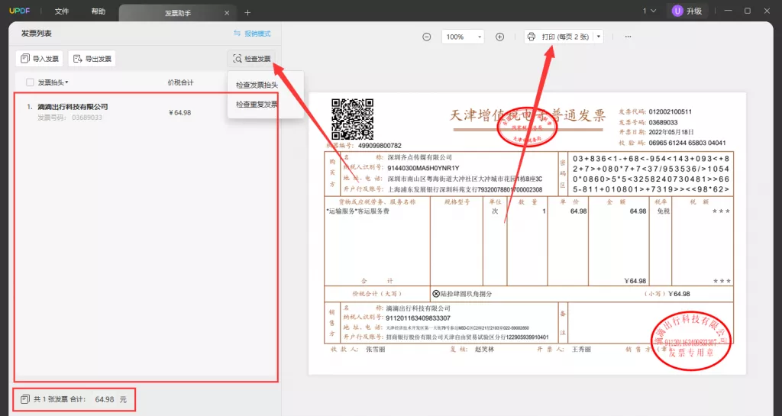The width and height of the screenshot is (782, 416).
Task: Click seller tax ID 911201163409833307
Action: tap(418, 318)
